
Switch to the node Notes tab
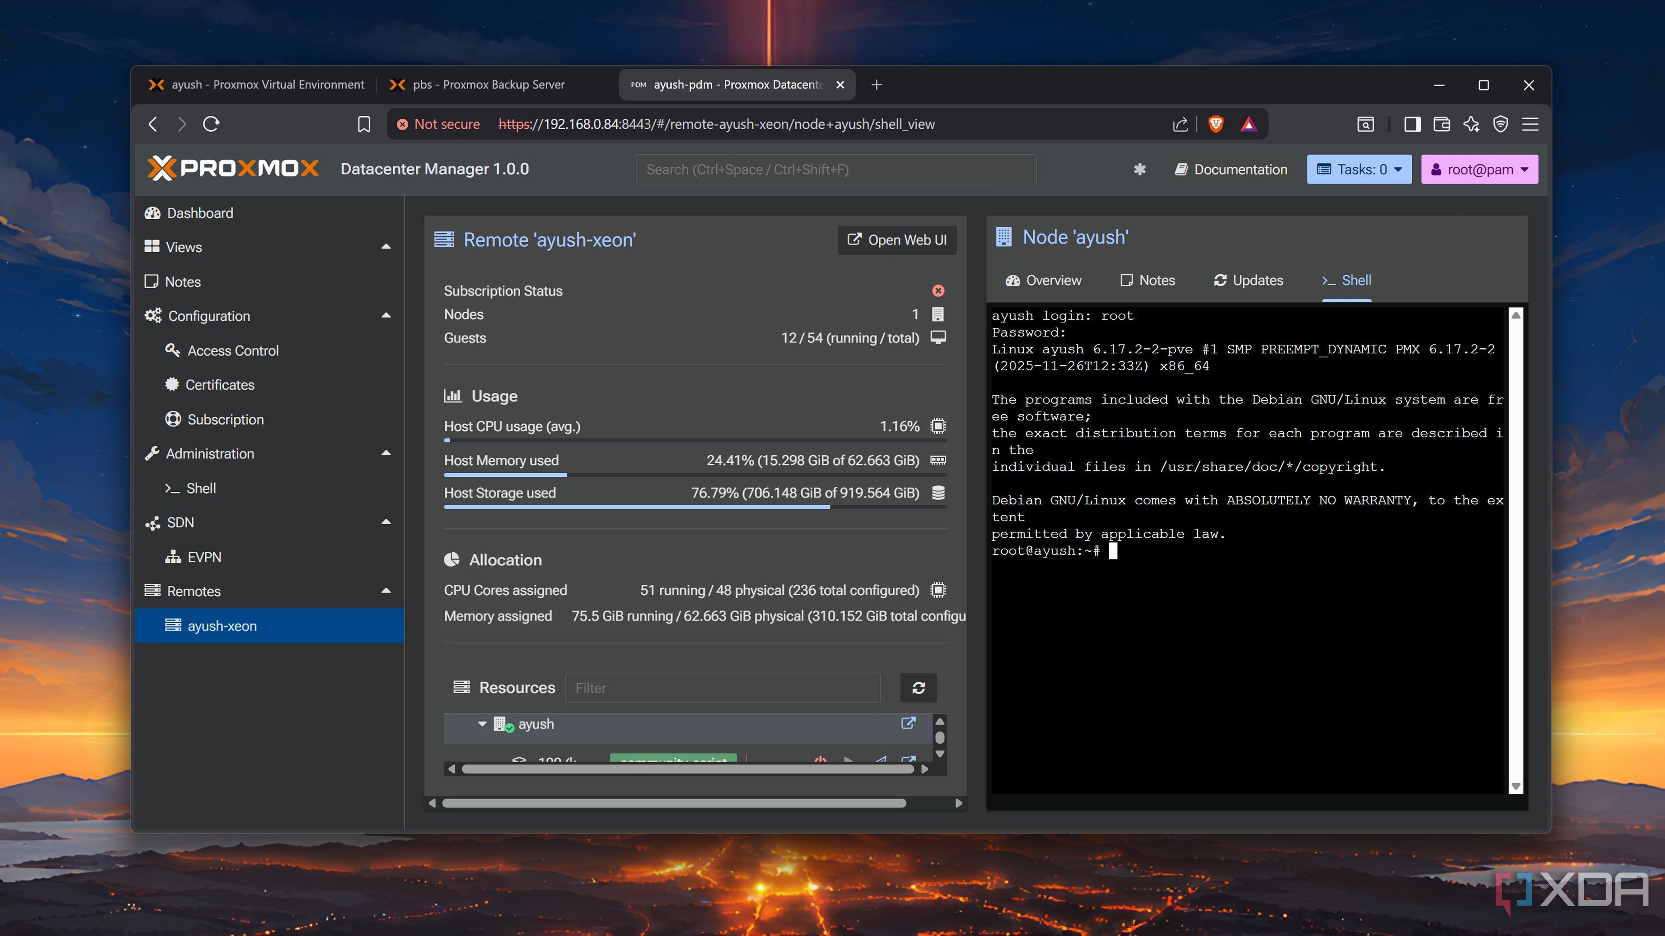[1147, 280]
